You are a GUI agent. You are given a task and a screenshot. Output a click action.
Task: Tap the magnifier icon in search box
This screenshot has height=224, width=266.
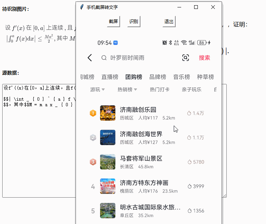(x=104, y=58)
